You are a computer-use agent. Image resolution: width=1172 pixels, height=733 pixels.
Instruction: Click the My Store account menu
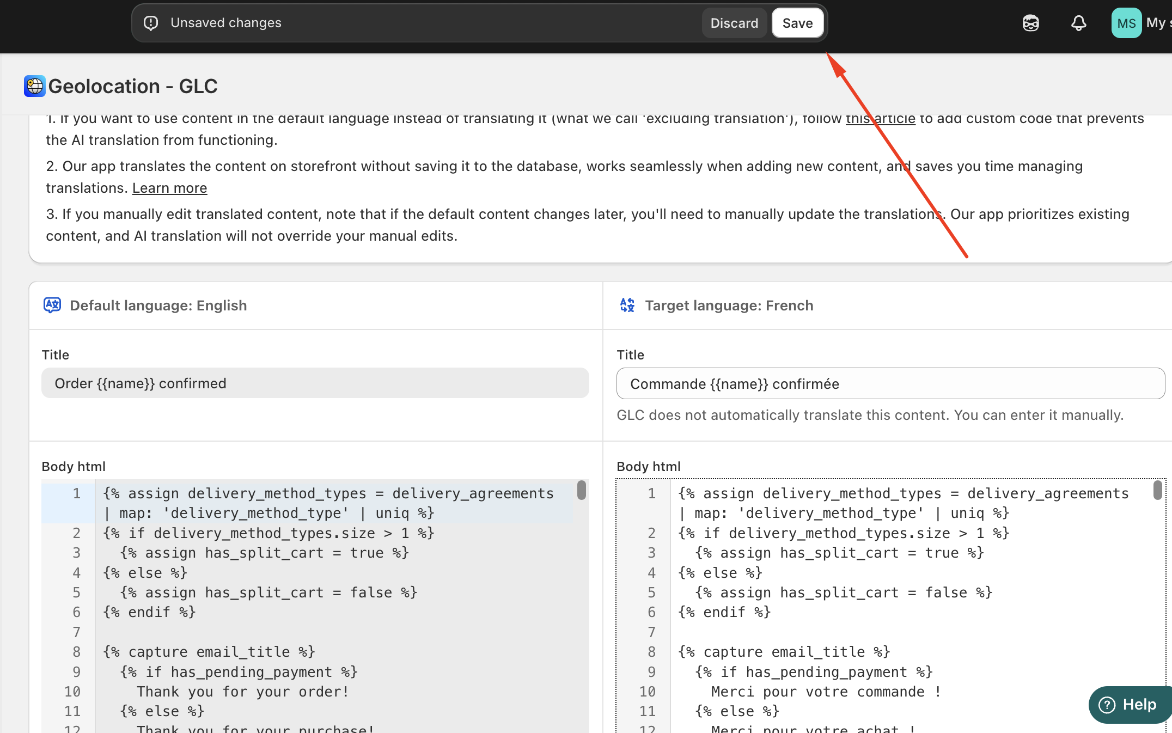[x=1157, y=23]
